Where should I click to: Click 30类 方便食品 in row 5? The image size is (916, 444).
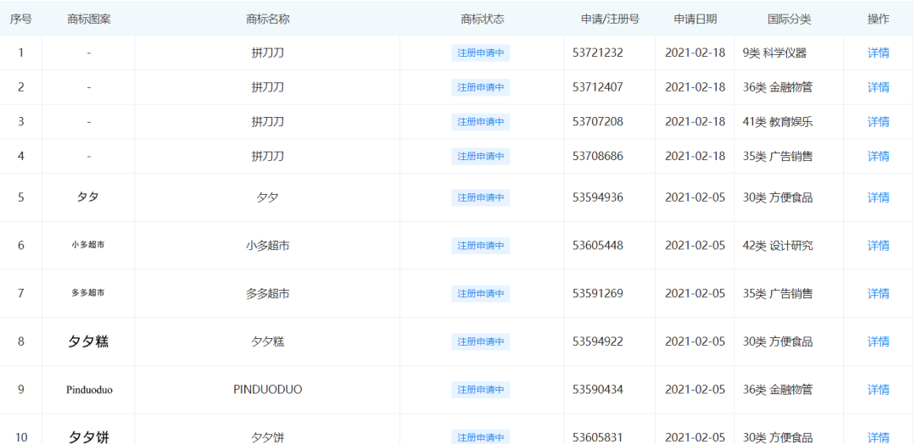pyautogui.click(x=778, y=197)
